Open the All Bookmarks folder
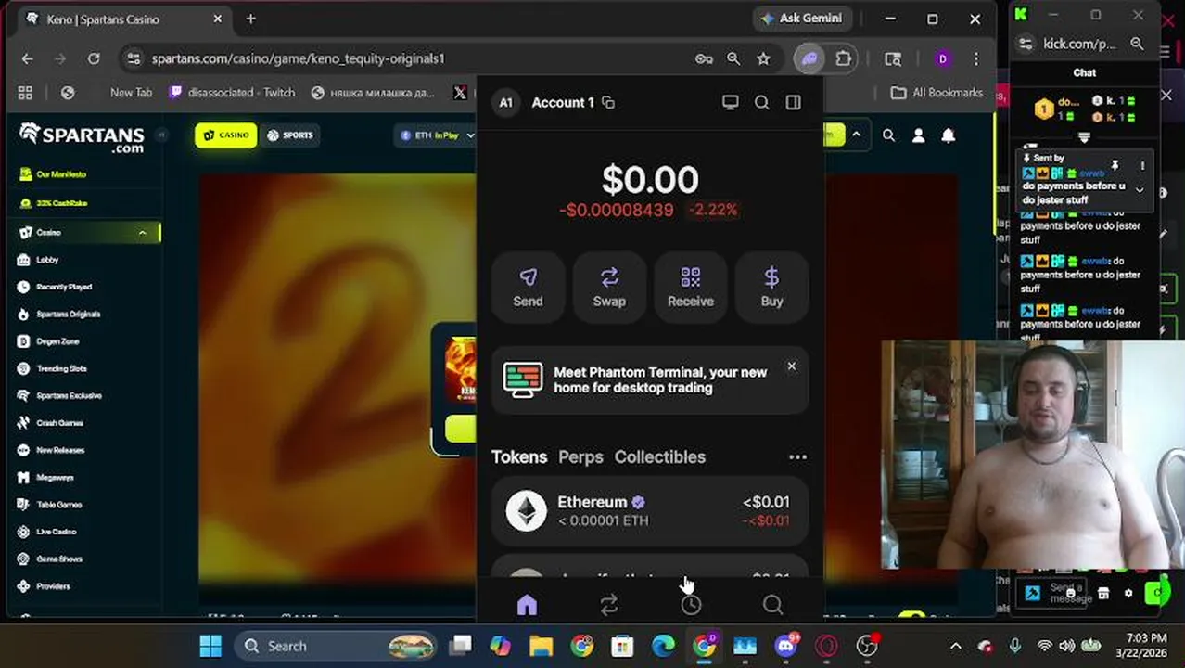 pos(937,93)
